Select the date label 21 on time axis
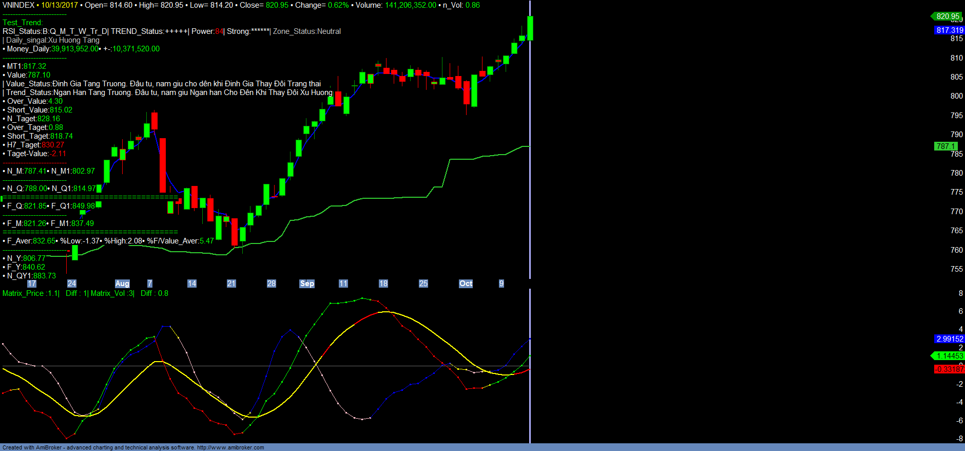965x451 pixels. point(231,284)
